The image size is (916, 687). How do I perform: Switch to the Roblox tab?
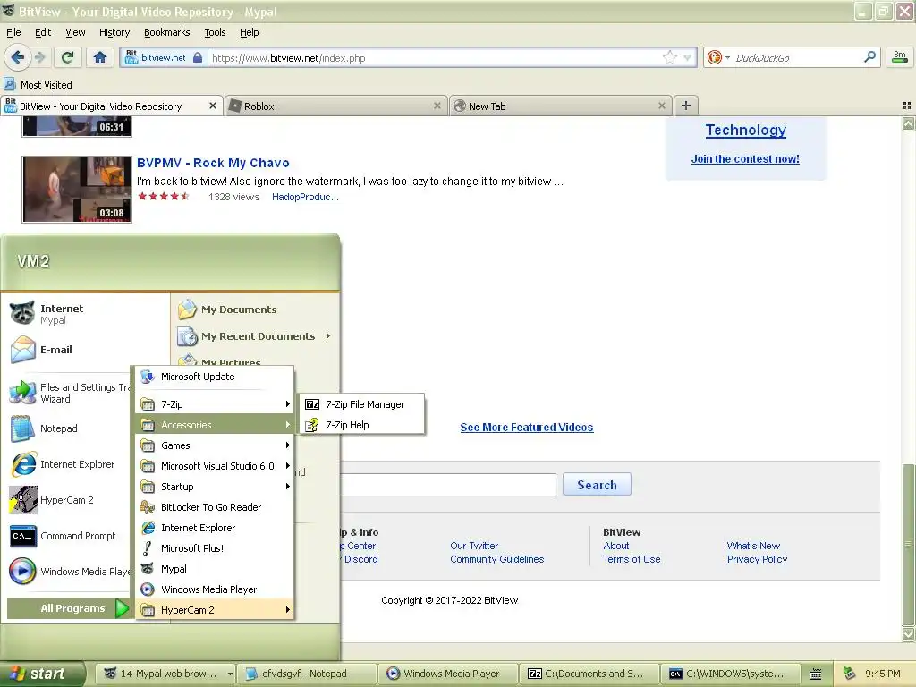336,106
